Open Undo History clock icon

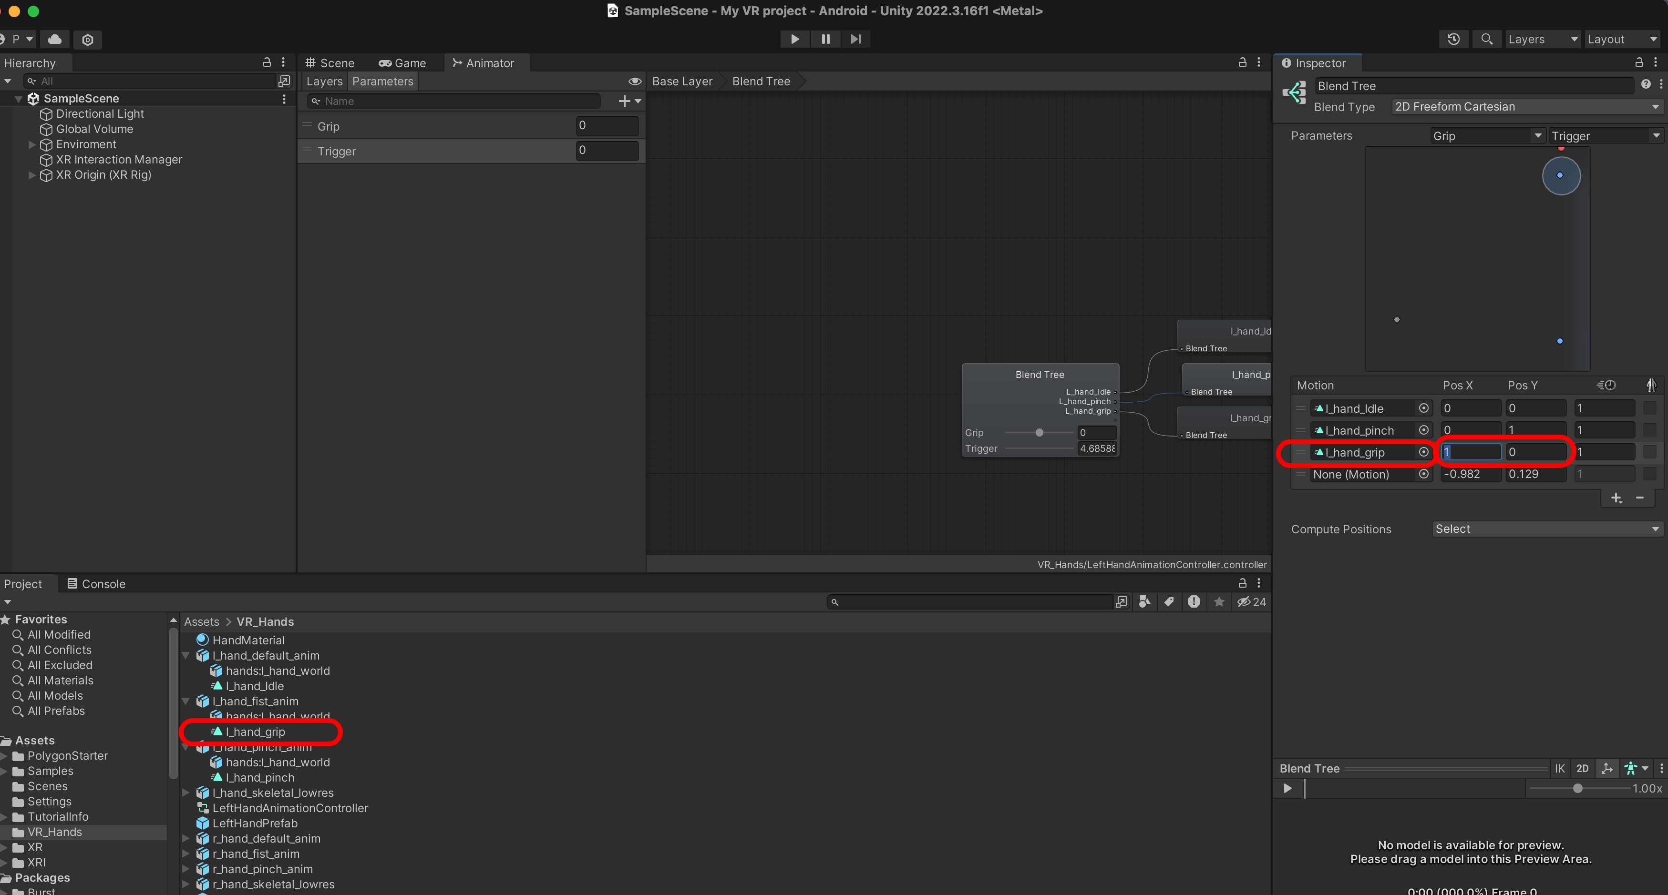click(1453, 39)
